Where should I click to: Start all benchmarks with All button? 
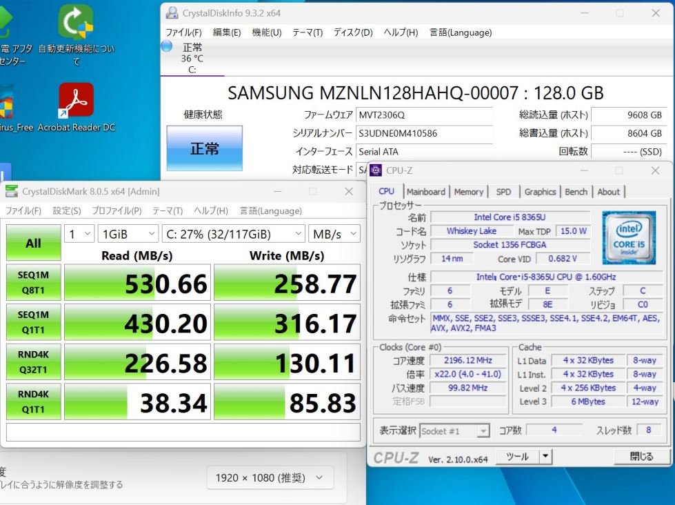tap(33, 243)
